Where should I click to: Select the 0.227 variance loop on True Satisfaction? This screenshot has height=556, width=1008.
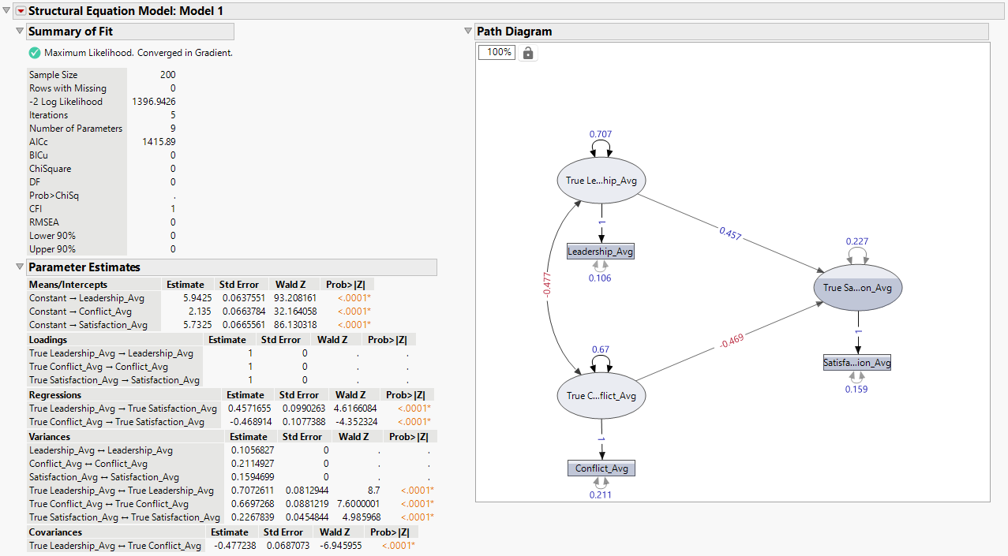pyautogui.click(x=857, y=253)
